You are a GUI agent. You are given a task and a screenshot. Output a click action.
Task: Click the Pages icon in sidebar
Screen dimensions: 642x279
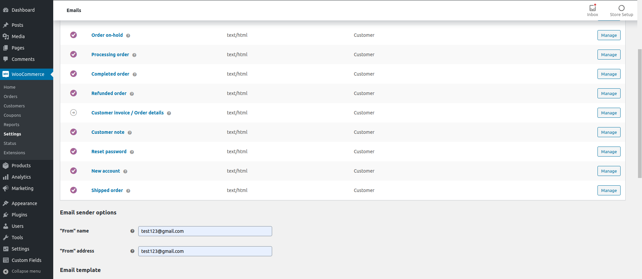click(x=6, y=48)
